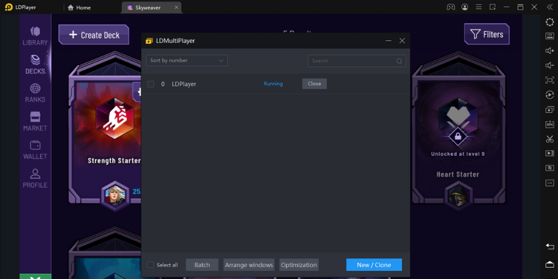Click the lock icon on Heart Starter
The height and width of the screenshot is (279, 558).
(458, 136)
